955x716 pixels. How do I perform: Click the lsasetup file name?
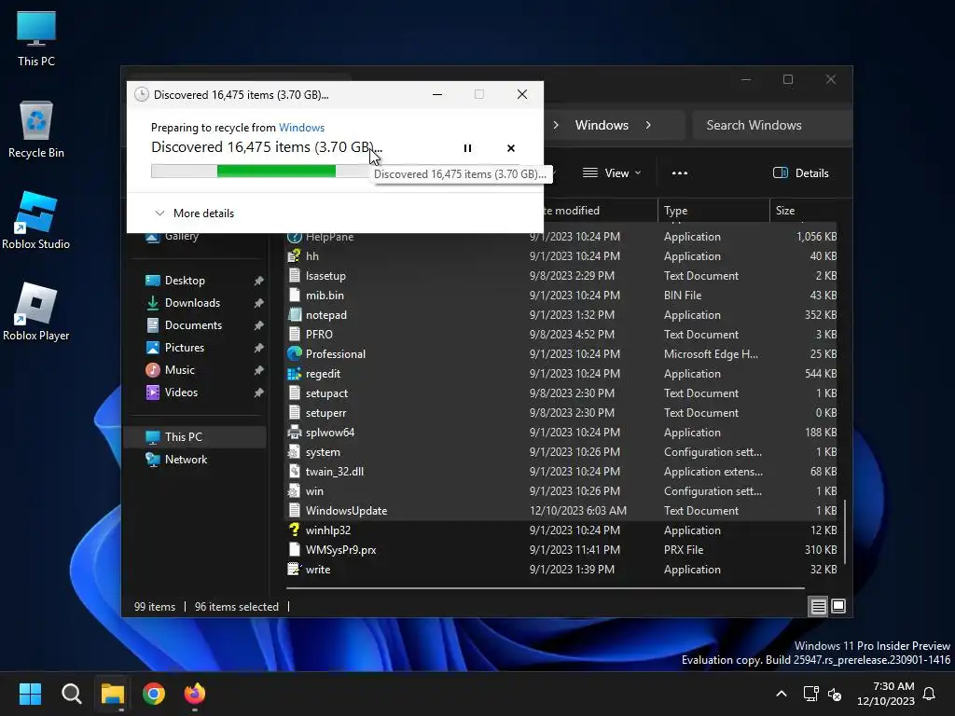tap(325, 276)
